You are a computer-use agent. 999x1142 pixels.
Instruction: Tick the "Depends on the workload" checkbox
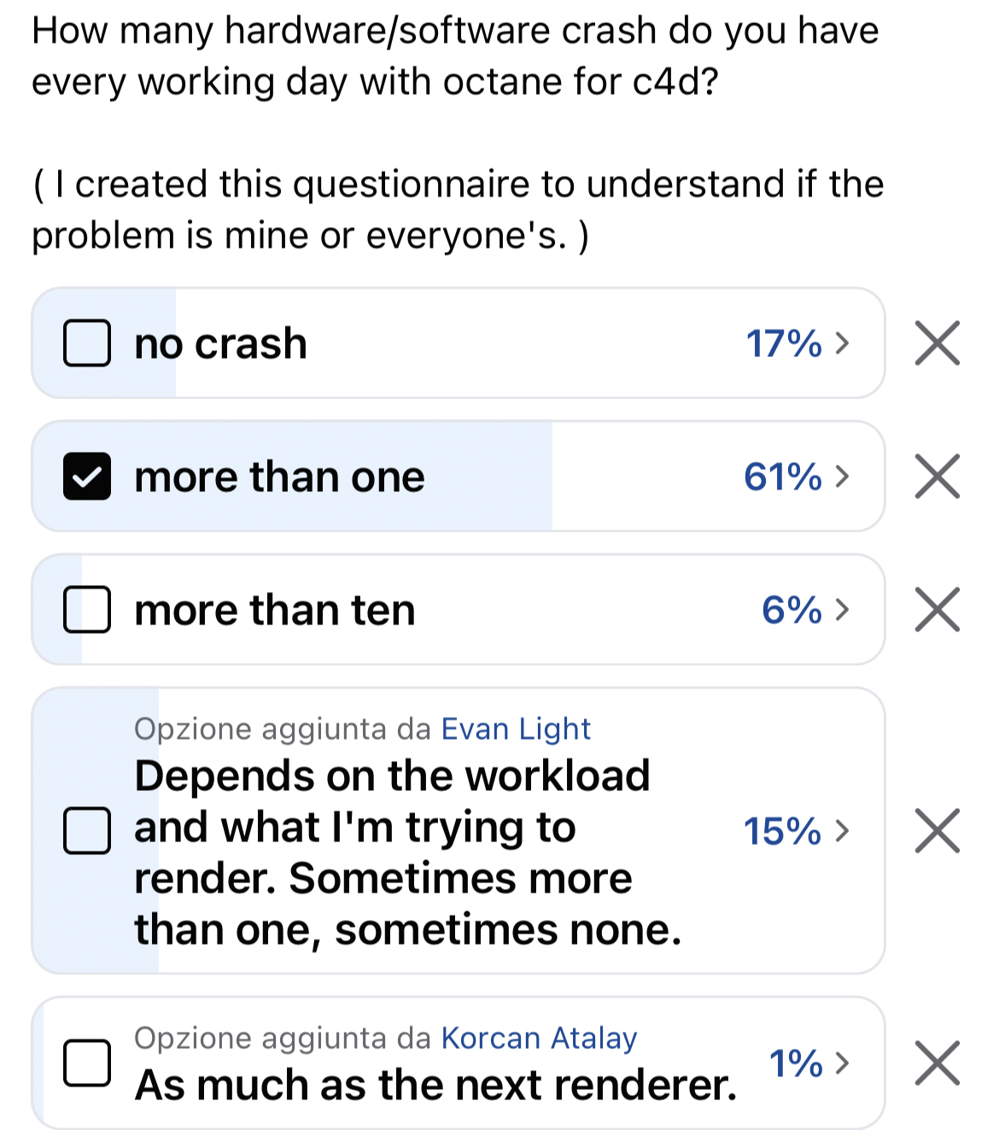(x=87, y=830)
